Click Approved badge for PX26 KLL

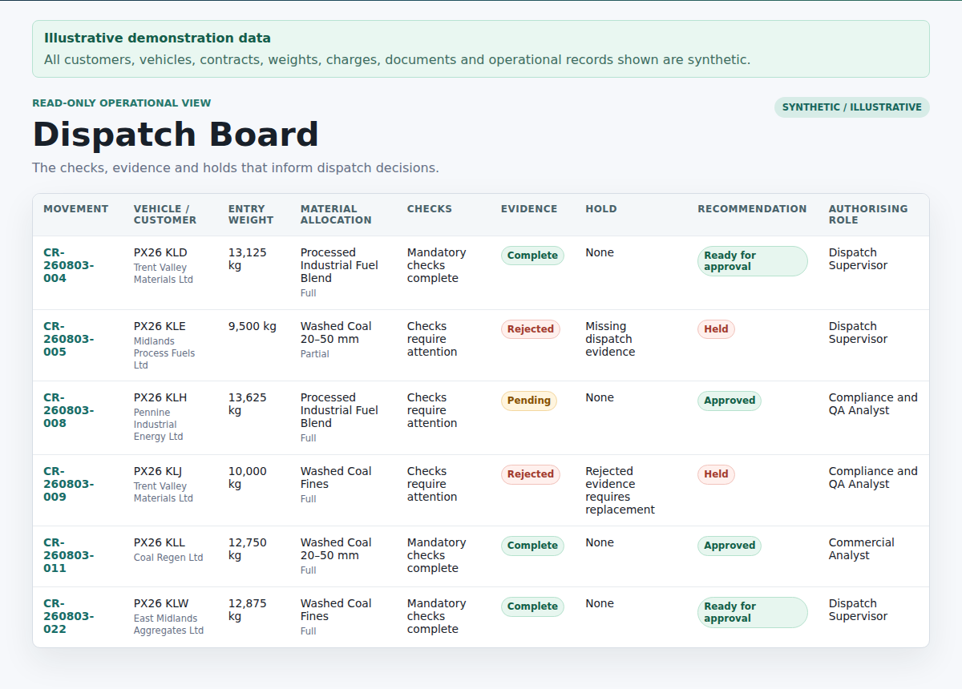[x=729, y=546]
